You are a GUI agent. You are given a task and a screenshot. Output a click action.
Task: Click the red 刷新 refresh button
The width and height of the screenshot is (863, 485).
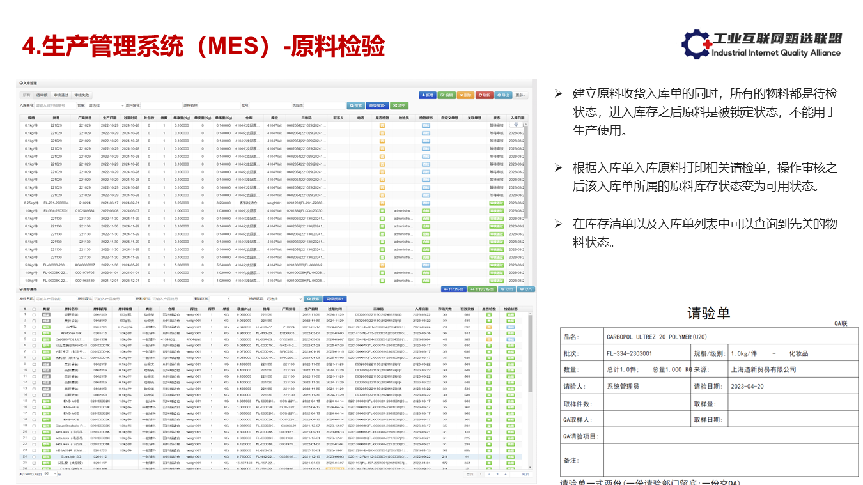tap(484, 95)
